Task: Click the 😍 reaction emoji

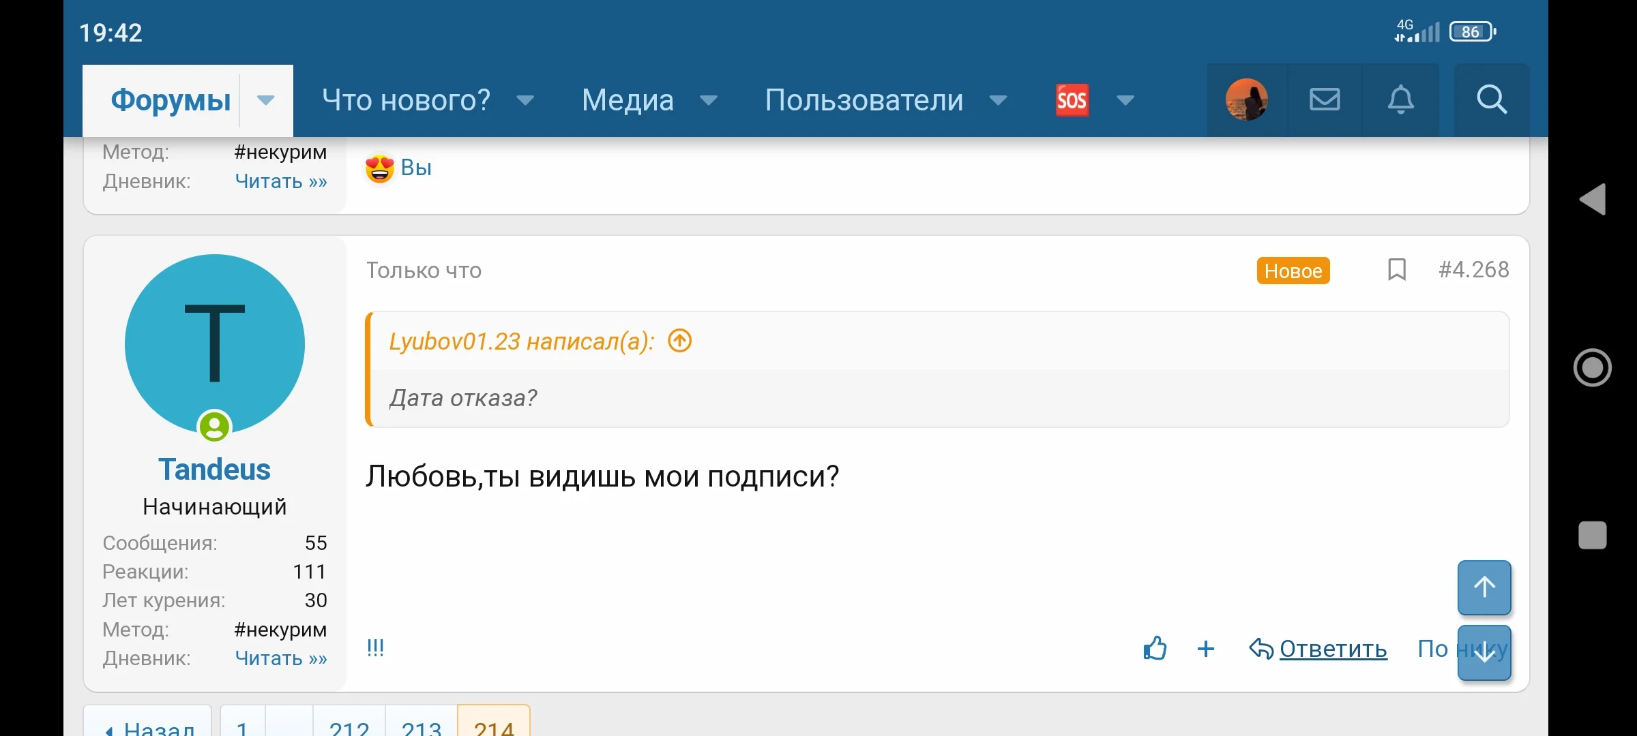Action: coord(378,168)
